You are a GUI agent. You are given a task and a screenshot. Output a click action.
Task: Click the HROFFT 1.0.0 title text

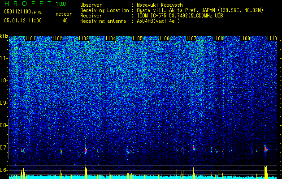[35, 4]
